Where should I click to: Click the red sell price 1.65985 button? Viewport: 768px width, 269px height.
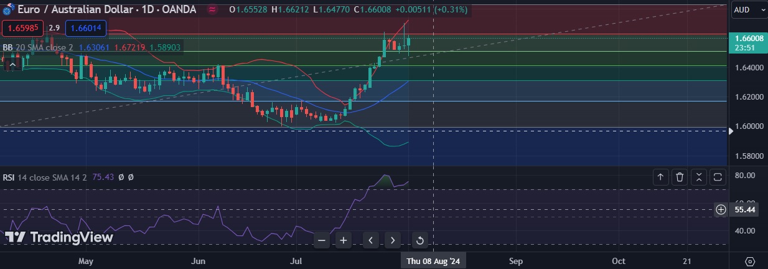click(22, 28)
